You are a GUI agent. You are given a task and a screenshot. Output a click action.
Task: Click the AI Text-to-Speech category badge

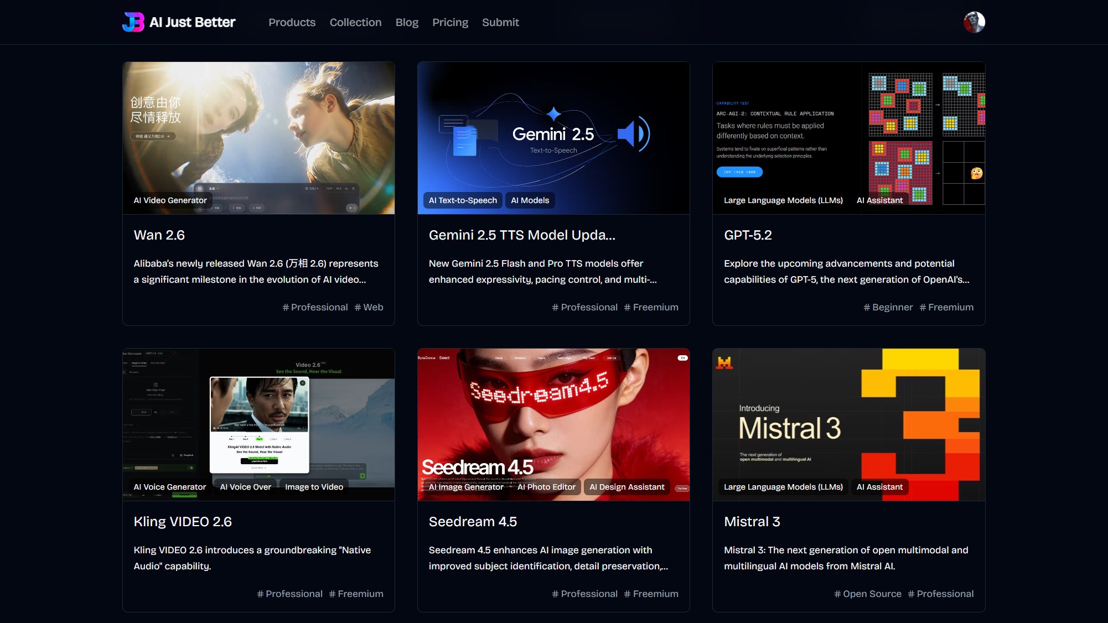point(463,200)
